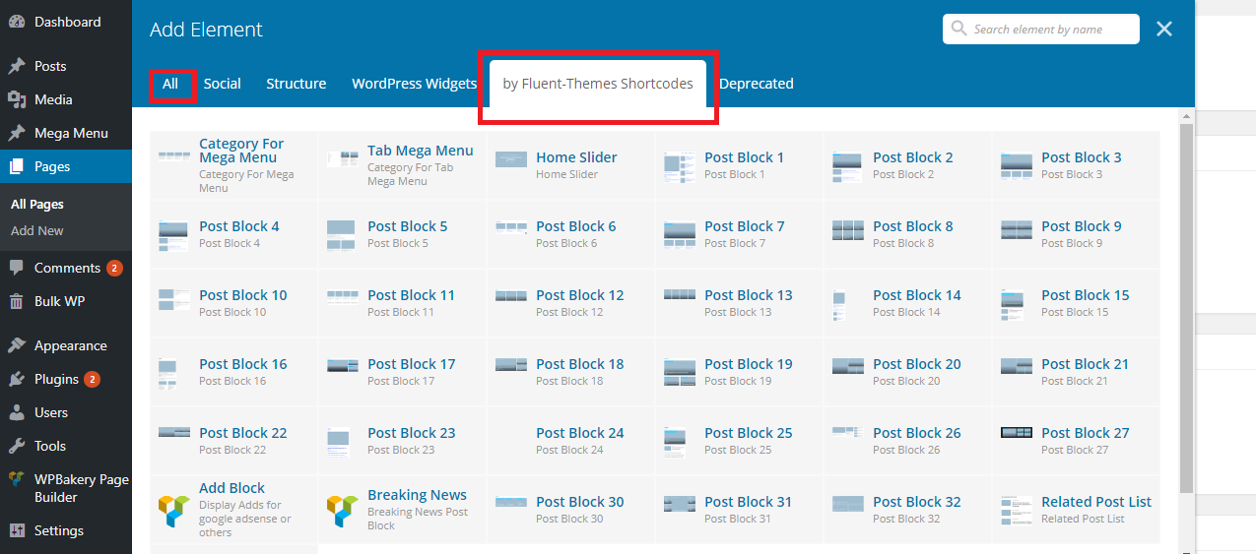Open the Appearance menu in sidebar
The image size is (1256, 554).
(x=70, y=345)
